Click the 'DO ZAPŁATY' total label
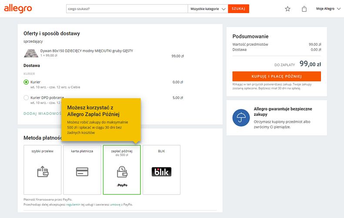This screenshot has height=218, width=344. (x=284, y=65)
